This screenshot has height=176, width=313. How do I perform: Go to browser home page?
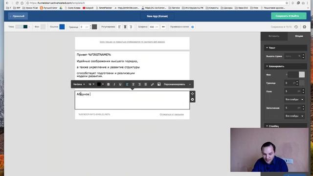coord(22,3)
